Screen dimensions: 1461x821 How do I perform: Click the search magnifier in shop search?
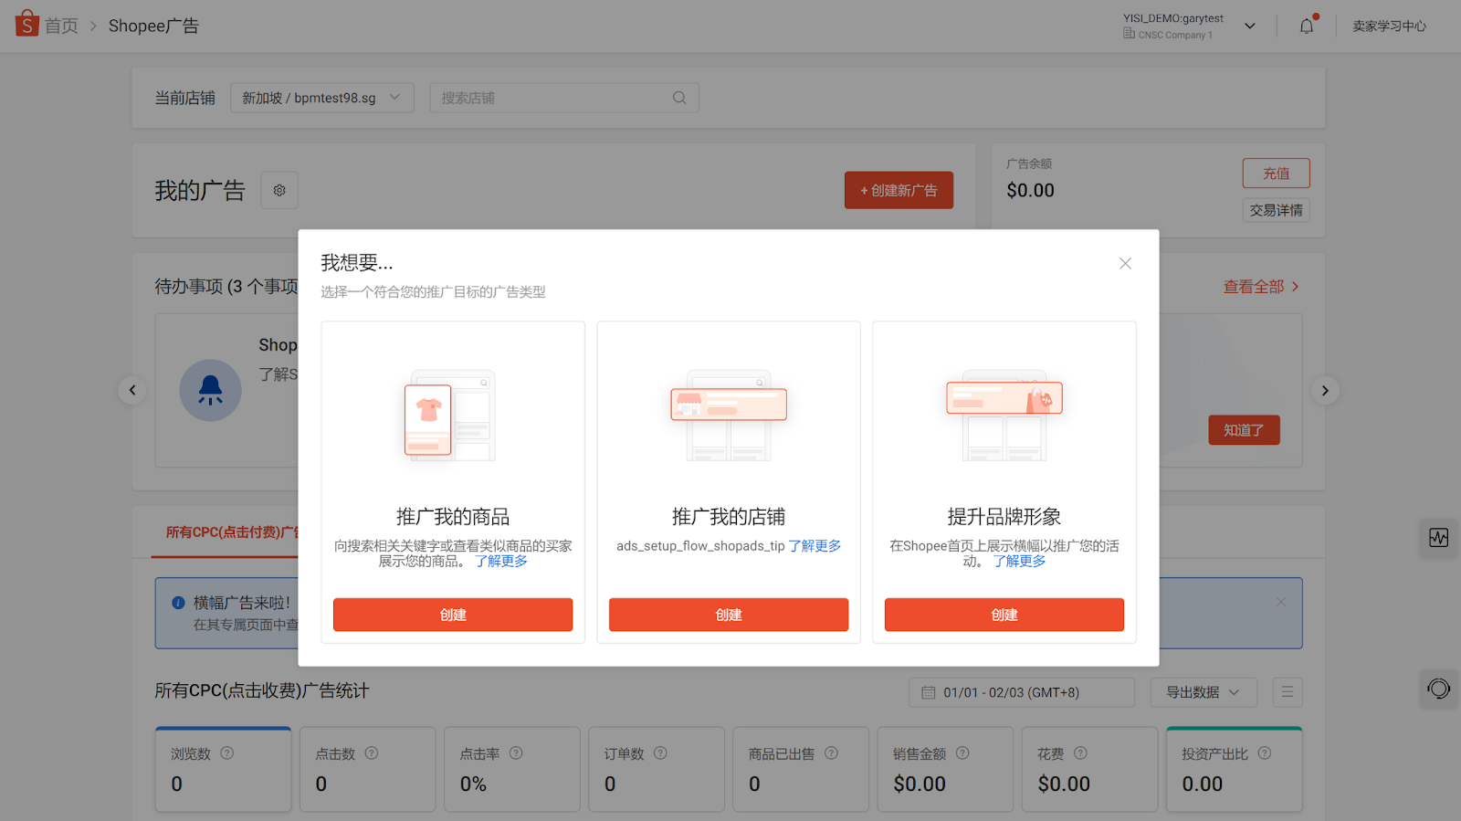click(x=679, y=98)
